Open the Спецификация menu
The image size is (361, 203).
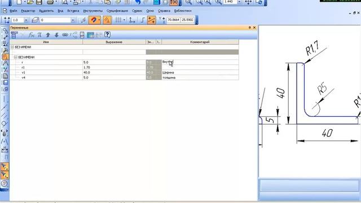click(x=117, y=11)
